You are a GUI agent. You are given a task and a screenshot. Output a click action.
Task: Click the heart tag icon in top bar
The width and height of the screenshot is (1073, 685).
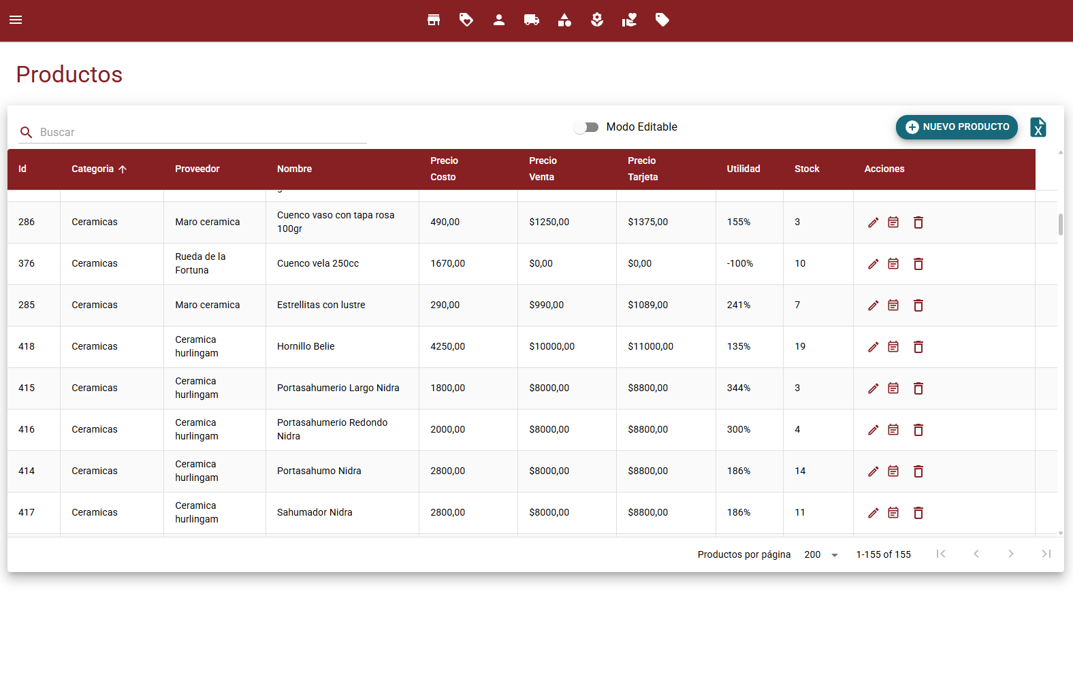point(466,20)
